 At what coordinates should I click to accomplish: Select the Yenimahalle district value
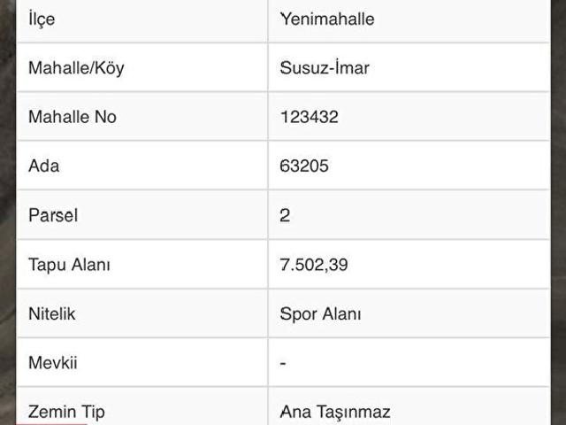tap(326, 19)
